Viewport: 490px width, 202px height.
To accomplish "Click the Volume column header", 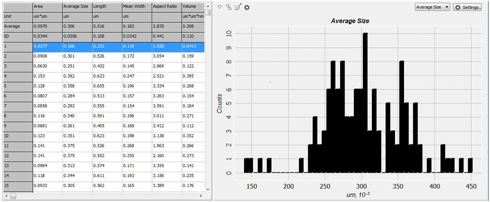I will [x=192, y=7].
